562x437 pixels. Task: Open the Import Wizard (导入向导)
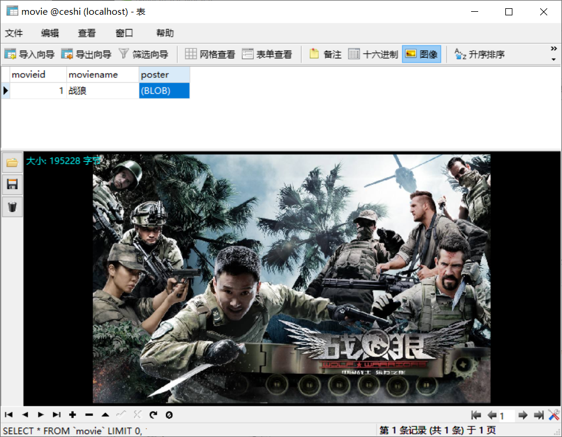tap(30, 54)
